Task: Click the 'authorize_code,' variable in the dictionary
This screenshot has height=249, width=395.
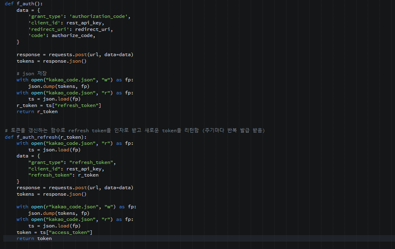Action: (x=74, y=35)
